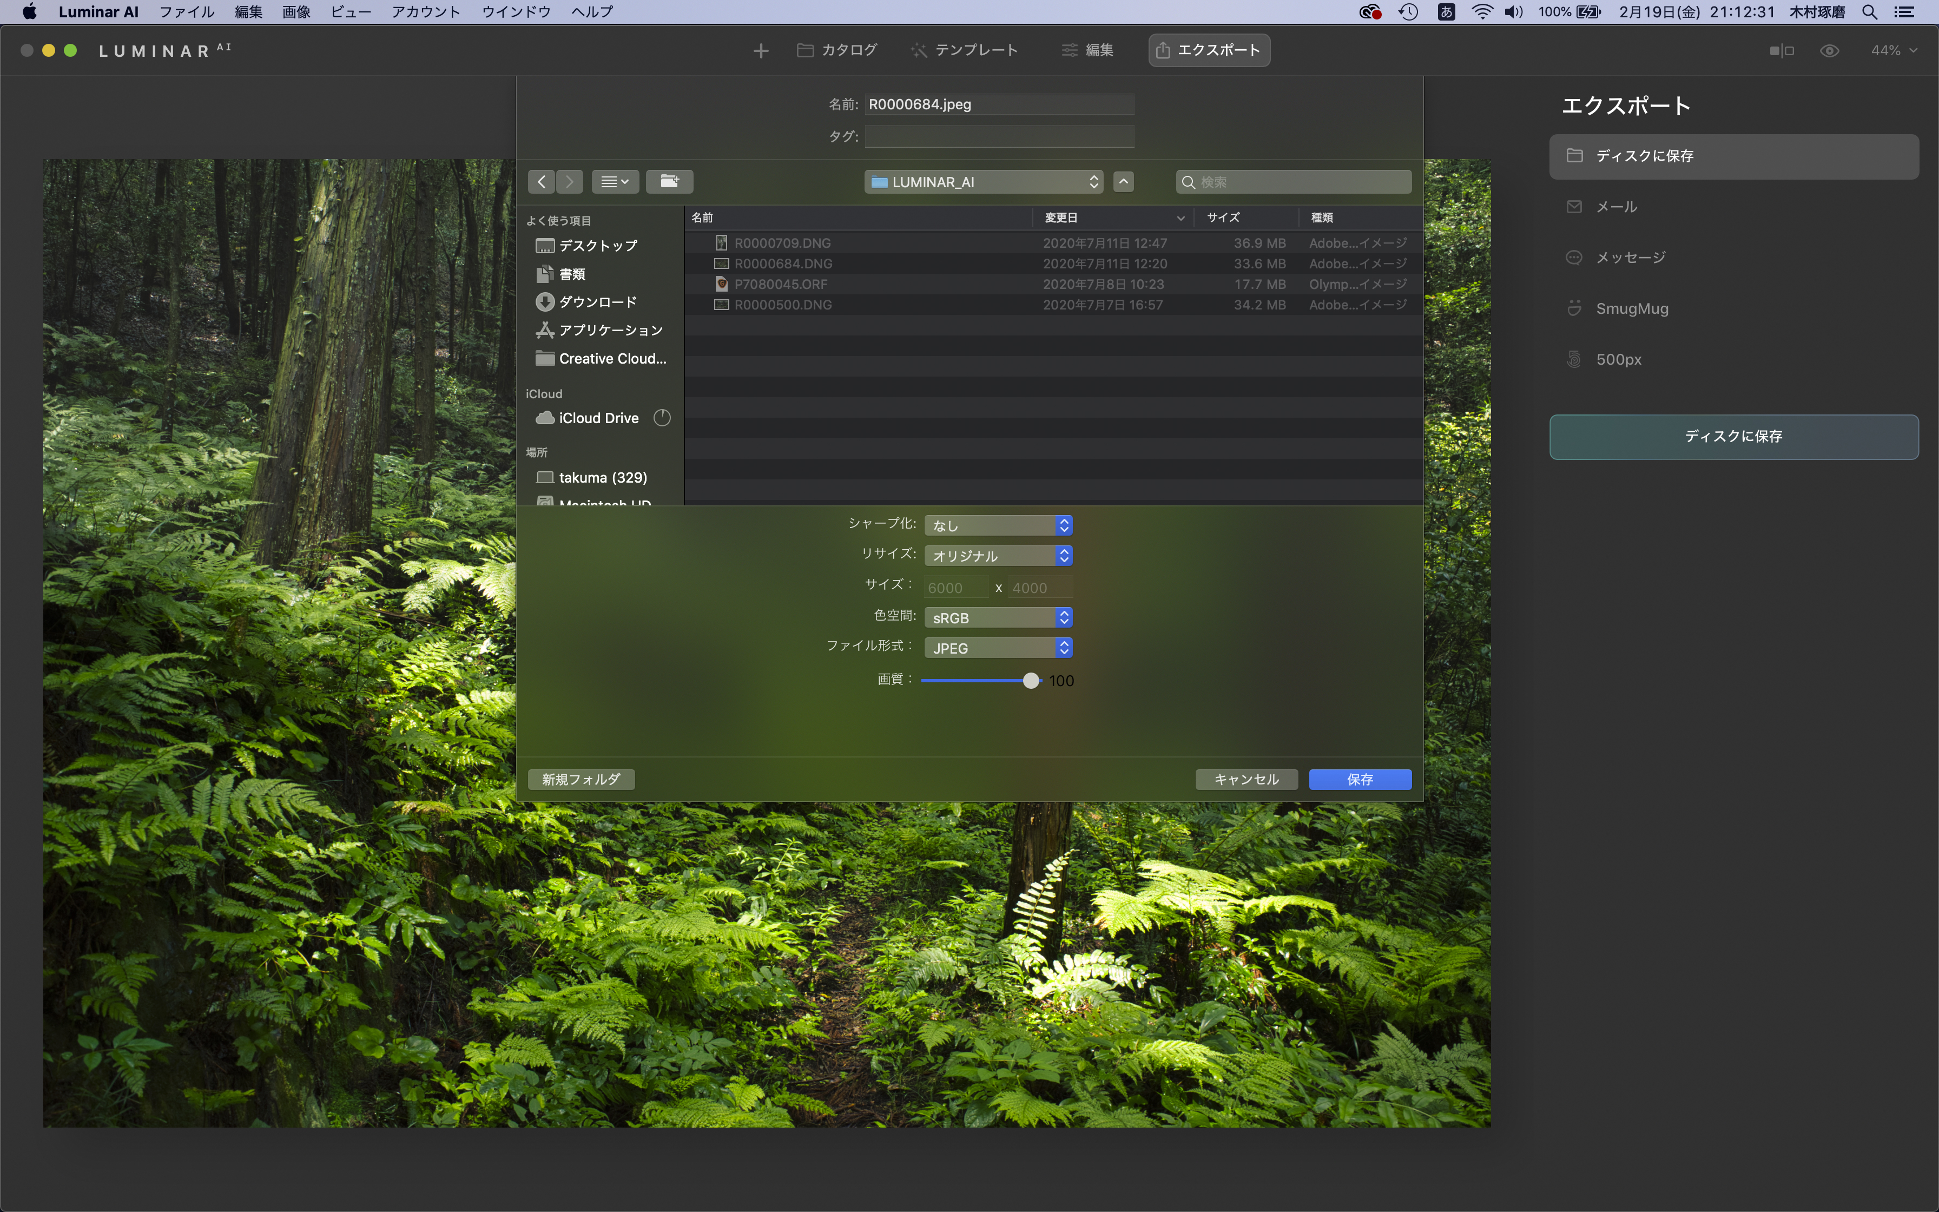Open the 画像 menu in the menu bar

pos(295,12)
